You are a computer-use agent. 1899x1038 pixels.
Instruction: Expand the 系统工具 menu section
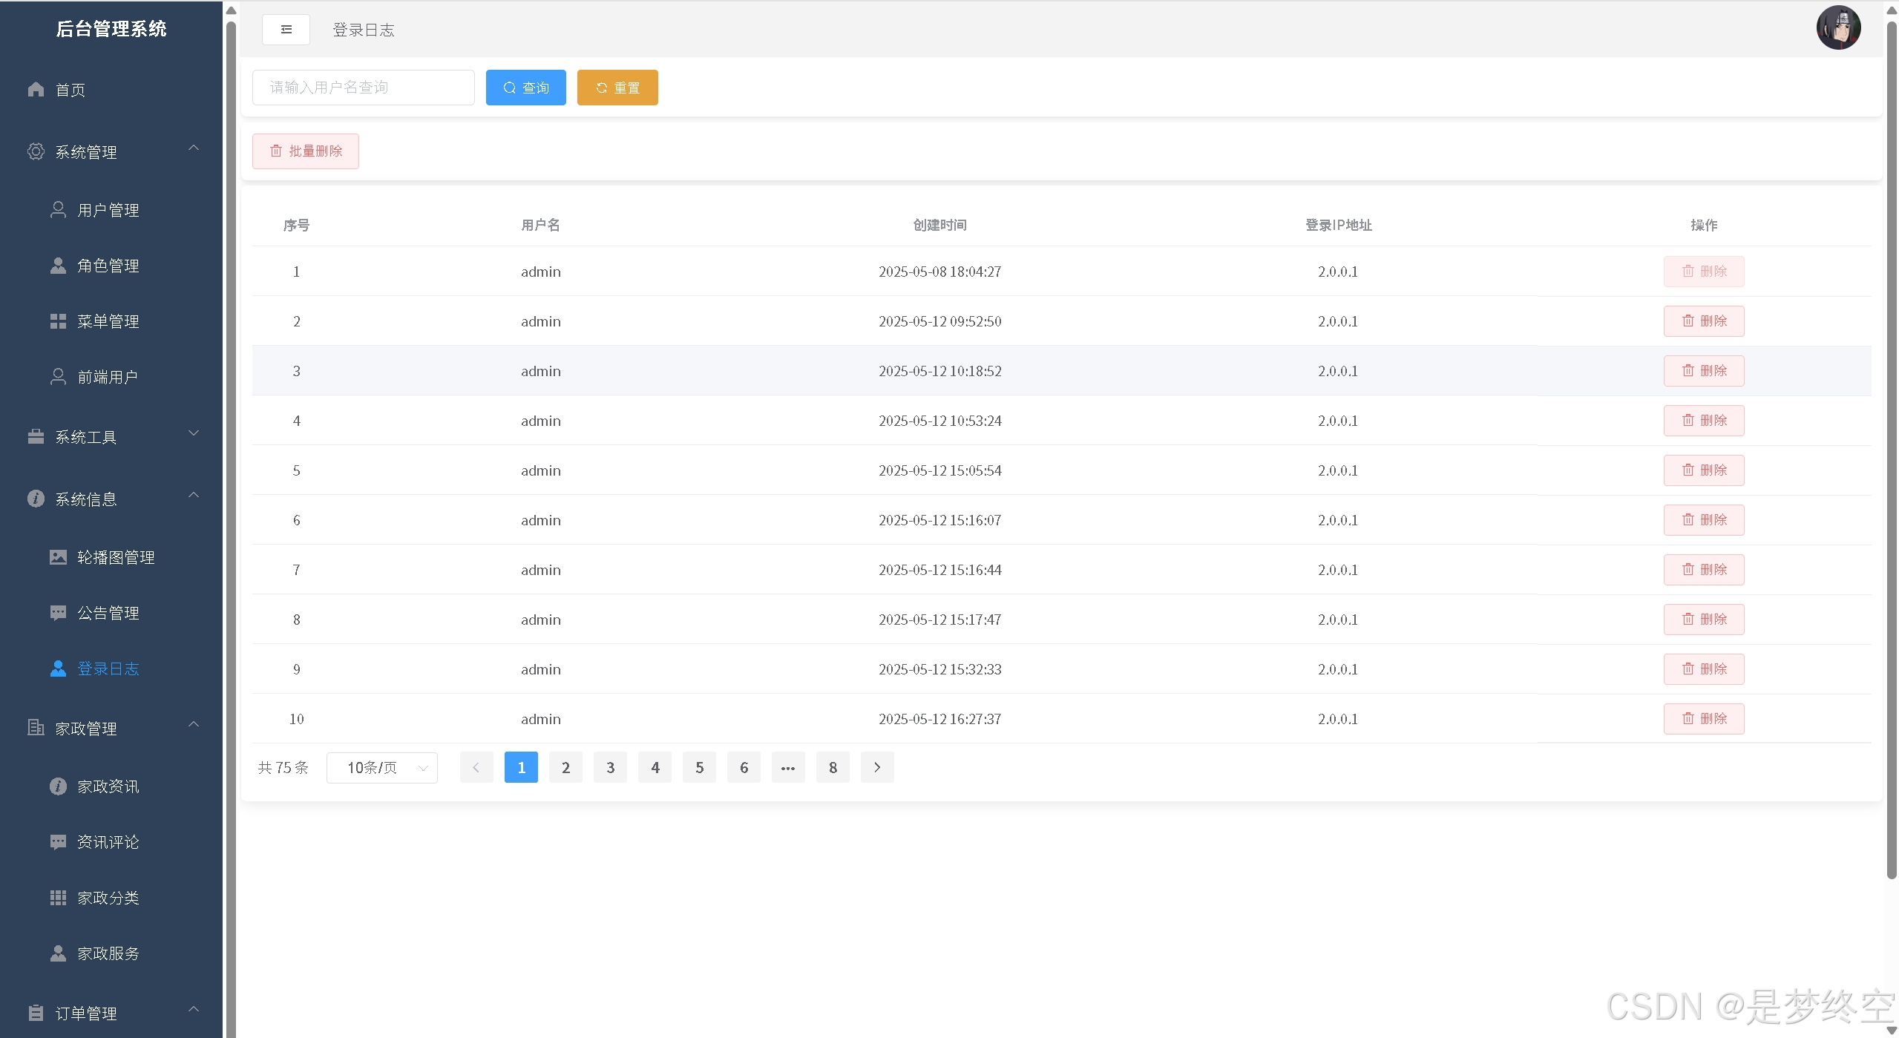194,434
